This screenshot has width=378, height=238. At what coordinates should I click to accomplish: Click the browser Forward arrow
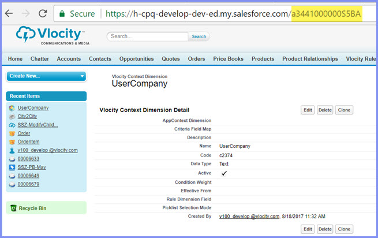point(25,13)
